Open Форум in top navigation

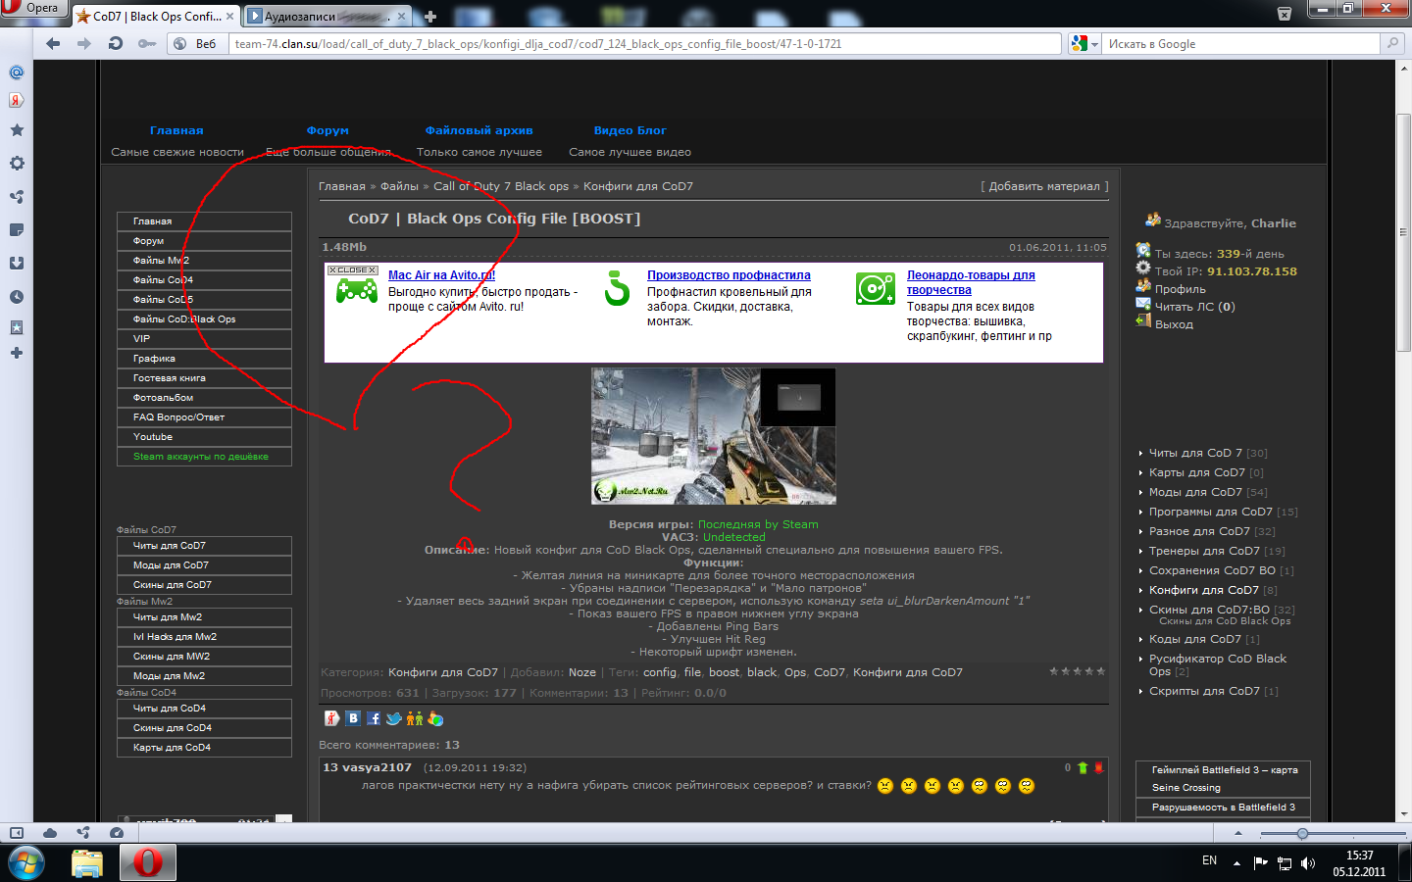click(328, 130)
